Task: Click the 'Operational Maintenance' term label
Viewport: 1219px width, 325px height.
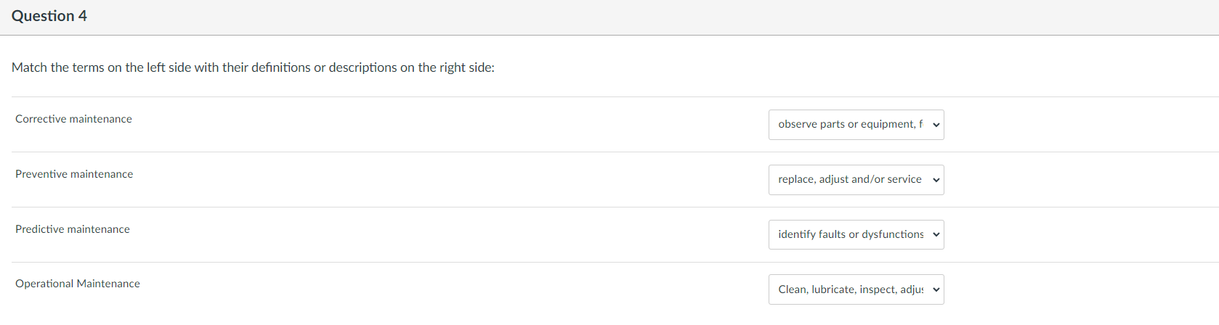Action: [x=78, y=284]
